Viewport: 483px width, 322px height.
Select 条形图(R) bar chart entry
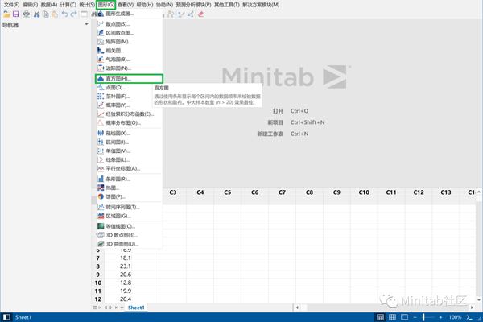tap(129, 179)
